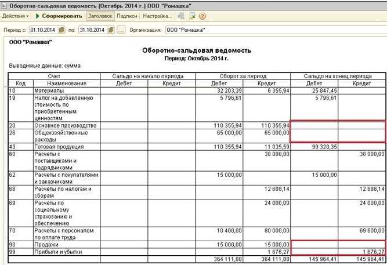Click credit turnover 6 355,94 for Материалы

pyautogui.click(x=278, y=90)
